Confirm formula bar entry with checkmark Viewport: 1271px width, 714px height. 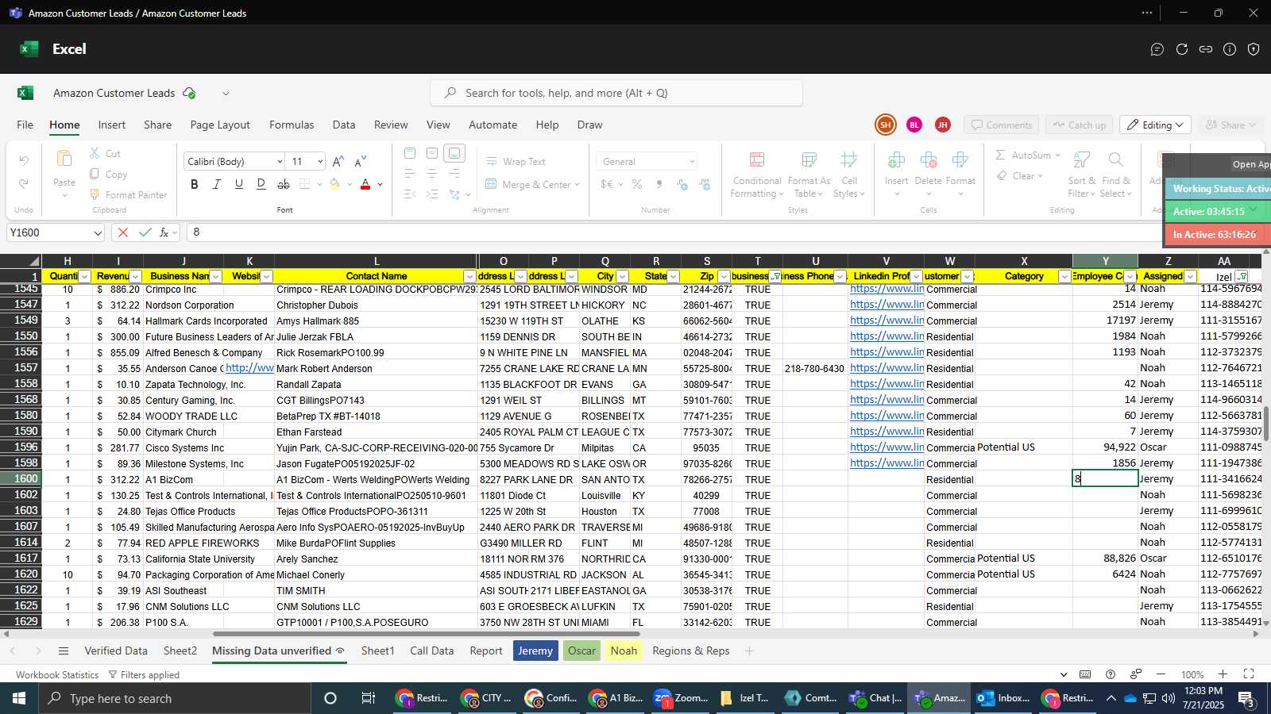145,232
